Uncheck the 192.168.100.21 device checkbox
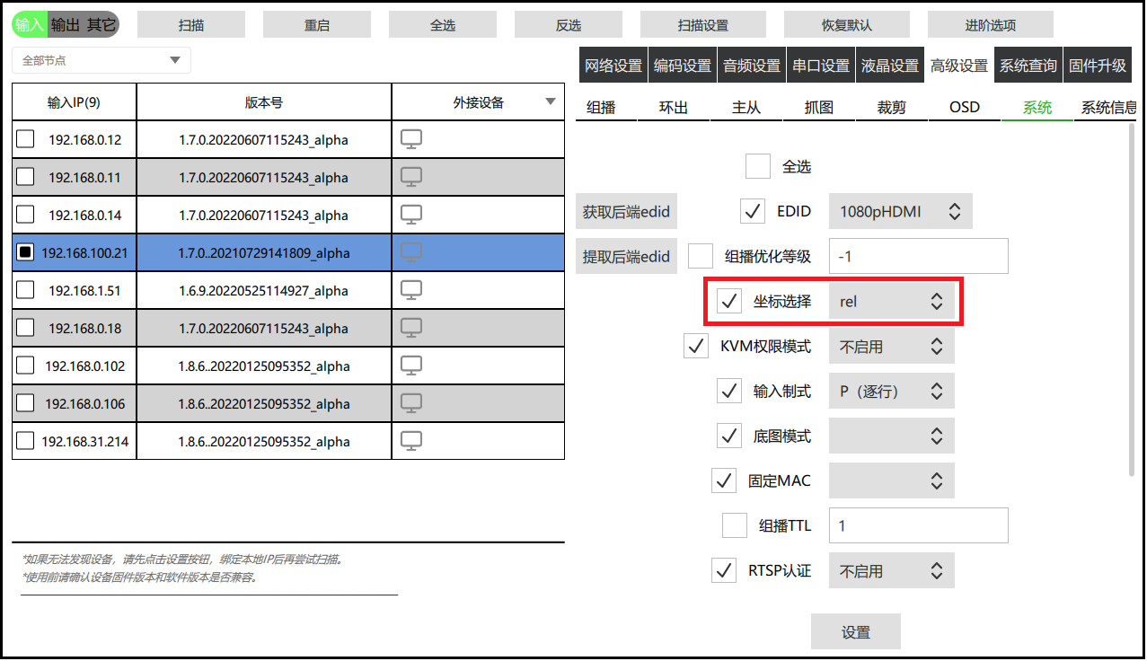1147x661 pixels. (25, 252)
